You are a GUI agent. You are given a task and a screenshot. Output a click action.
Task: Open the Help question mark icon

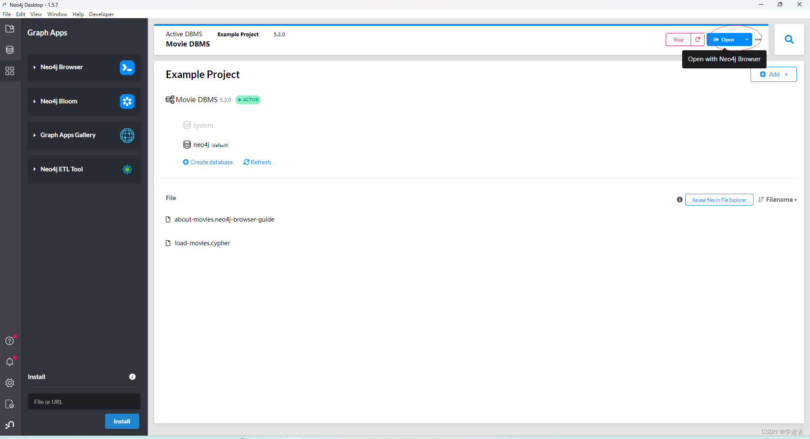tap(10, 341)
